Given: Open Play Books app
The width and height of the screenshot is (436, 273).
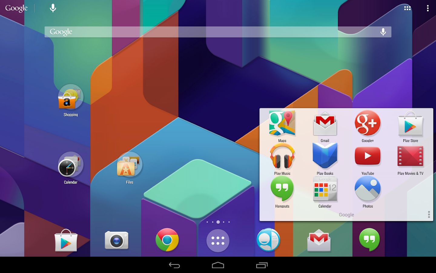Looking at the screenshot, I should 325,156.
